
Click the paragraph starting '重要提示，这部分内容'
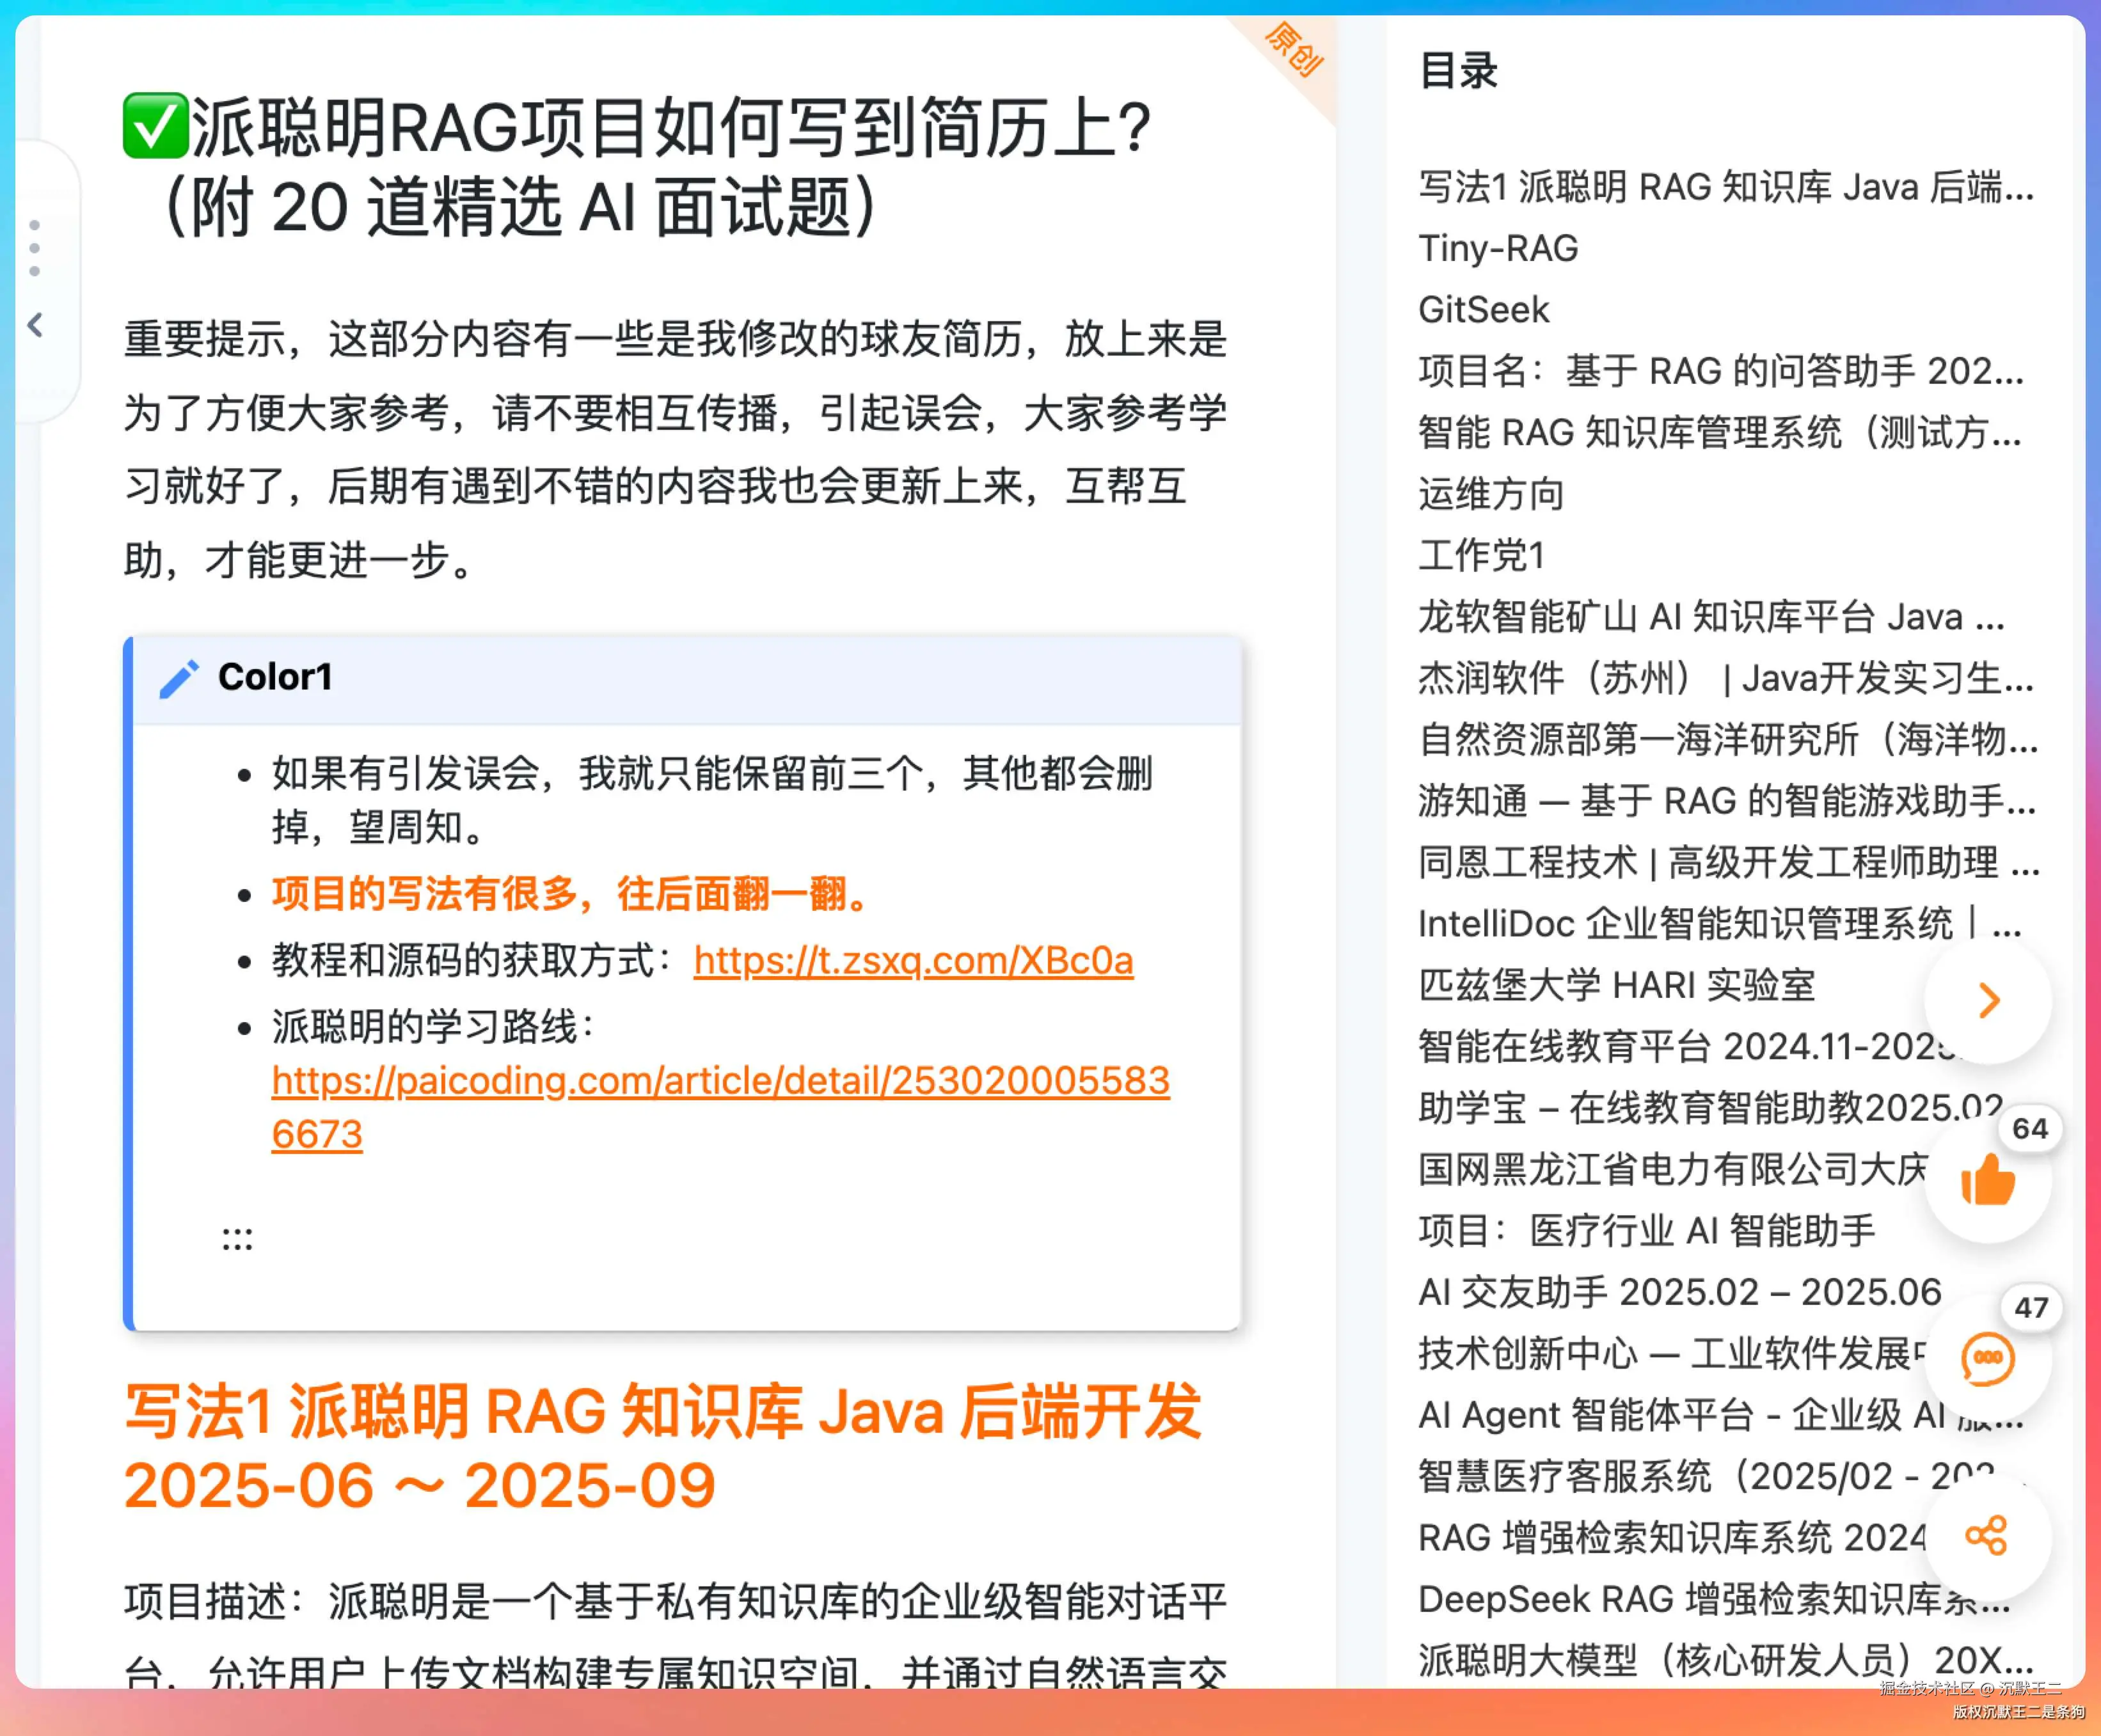click(x=675, y=449)
